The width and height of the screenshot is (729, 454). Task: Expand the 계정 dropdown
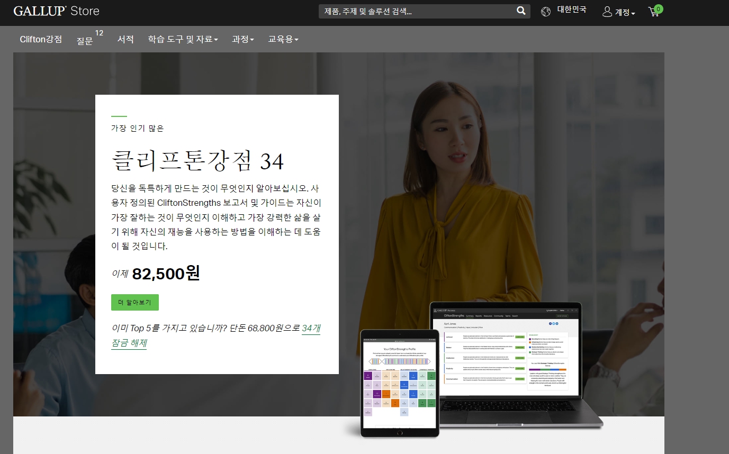[x=625, y=12]
